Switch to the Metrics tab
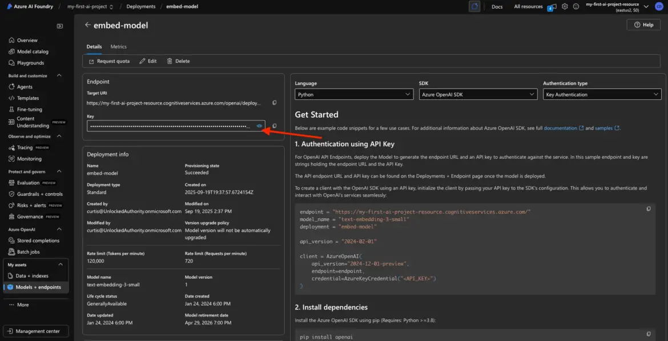Image resolution: width=668 pixels, height=341 pixels. [118, 47]
